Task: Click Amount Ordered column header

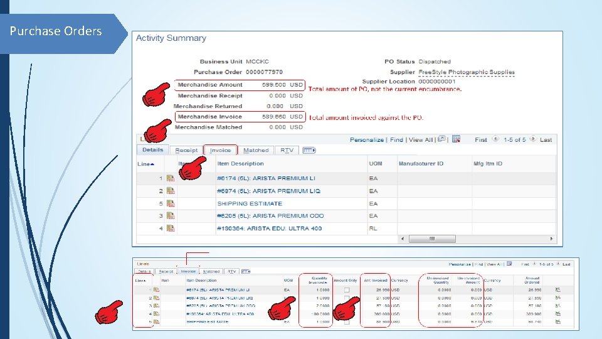Action: pos(532,280)
